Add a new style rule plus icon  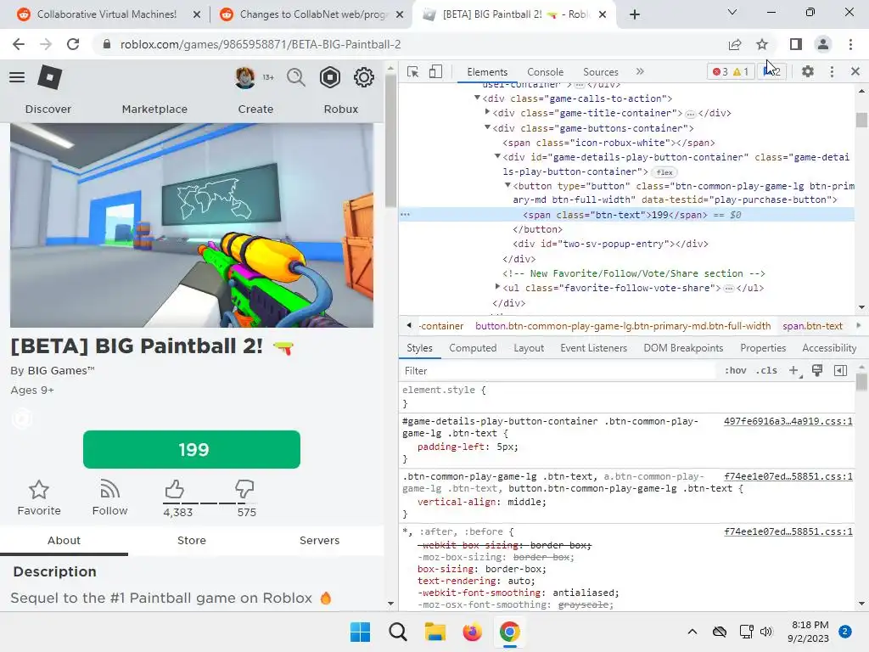[x=794, y=371]
